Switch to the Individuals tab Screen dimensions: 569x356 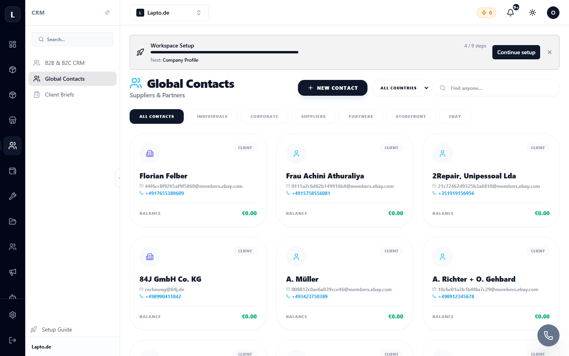[212, 116]
